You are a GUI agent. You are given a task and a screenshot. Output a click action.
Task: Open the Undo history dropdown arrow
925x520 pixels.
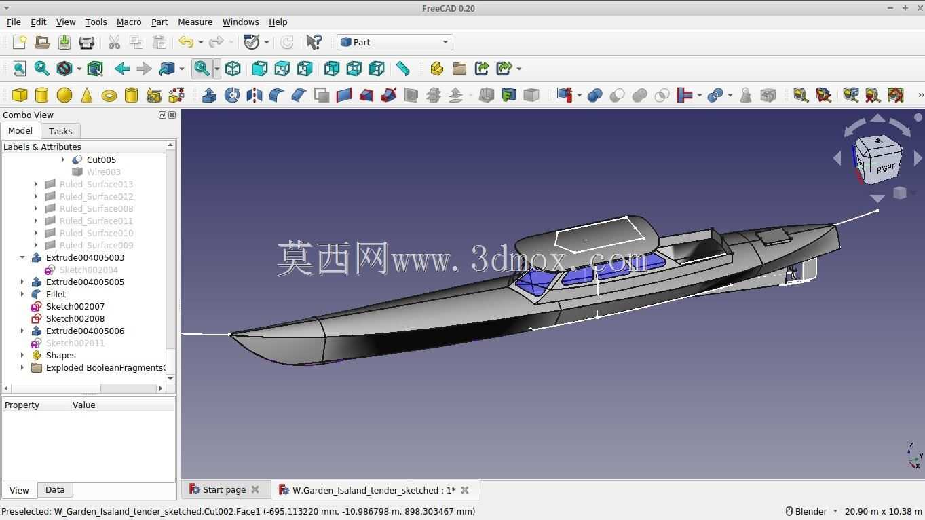pyautogui.click(x=200, y=42)
